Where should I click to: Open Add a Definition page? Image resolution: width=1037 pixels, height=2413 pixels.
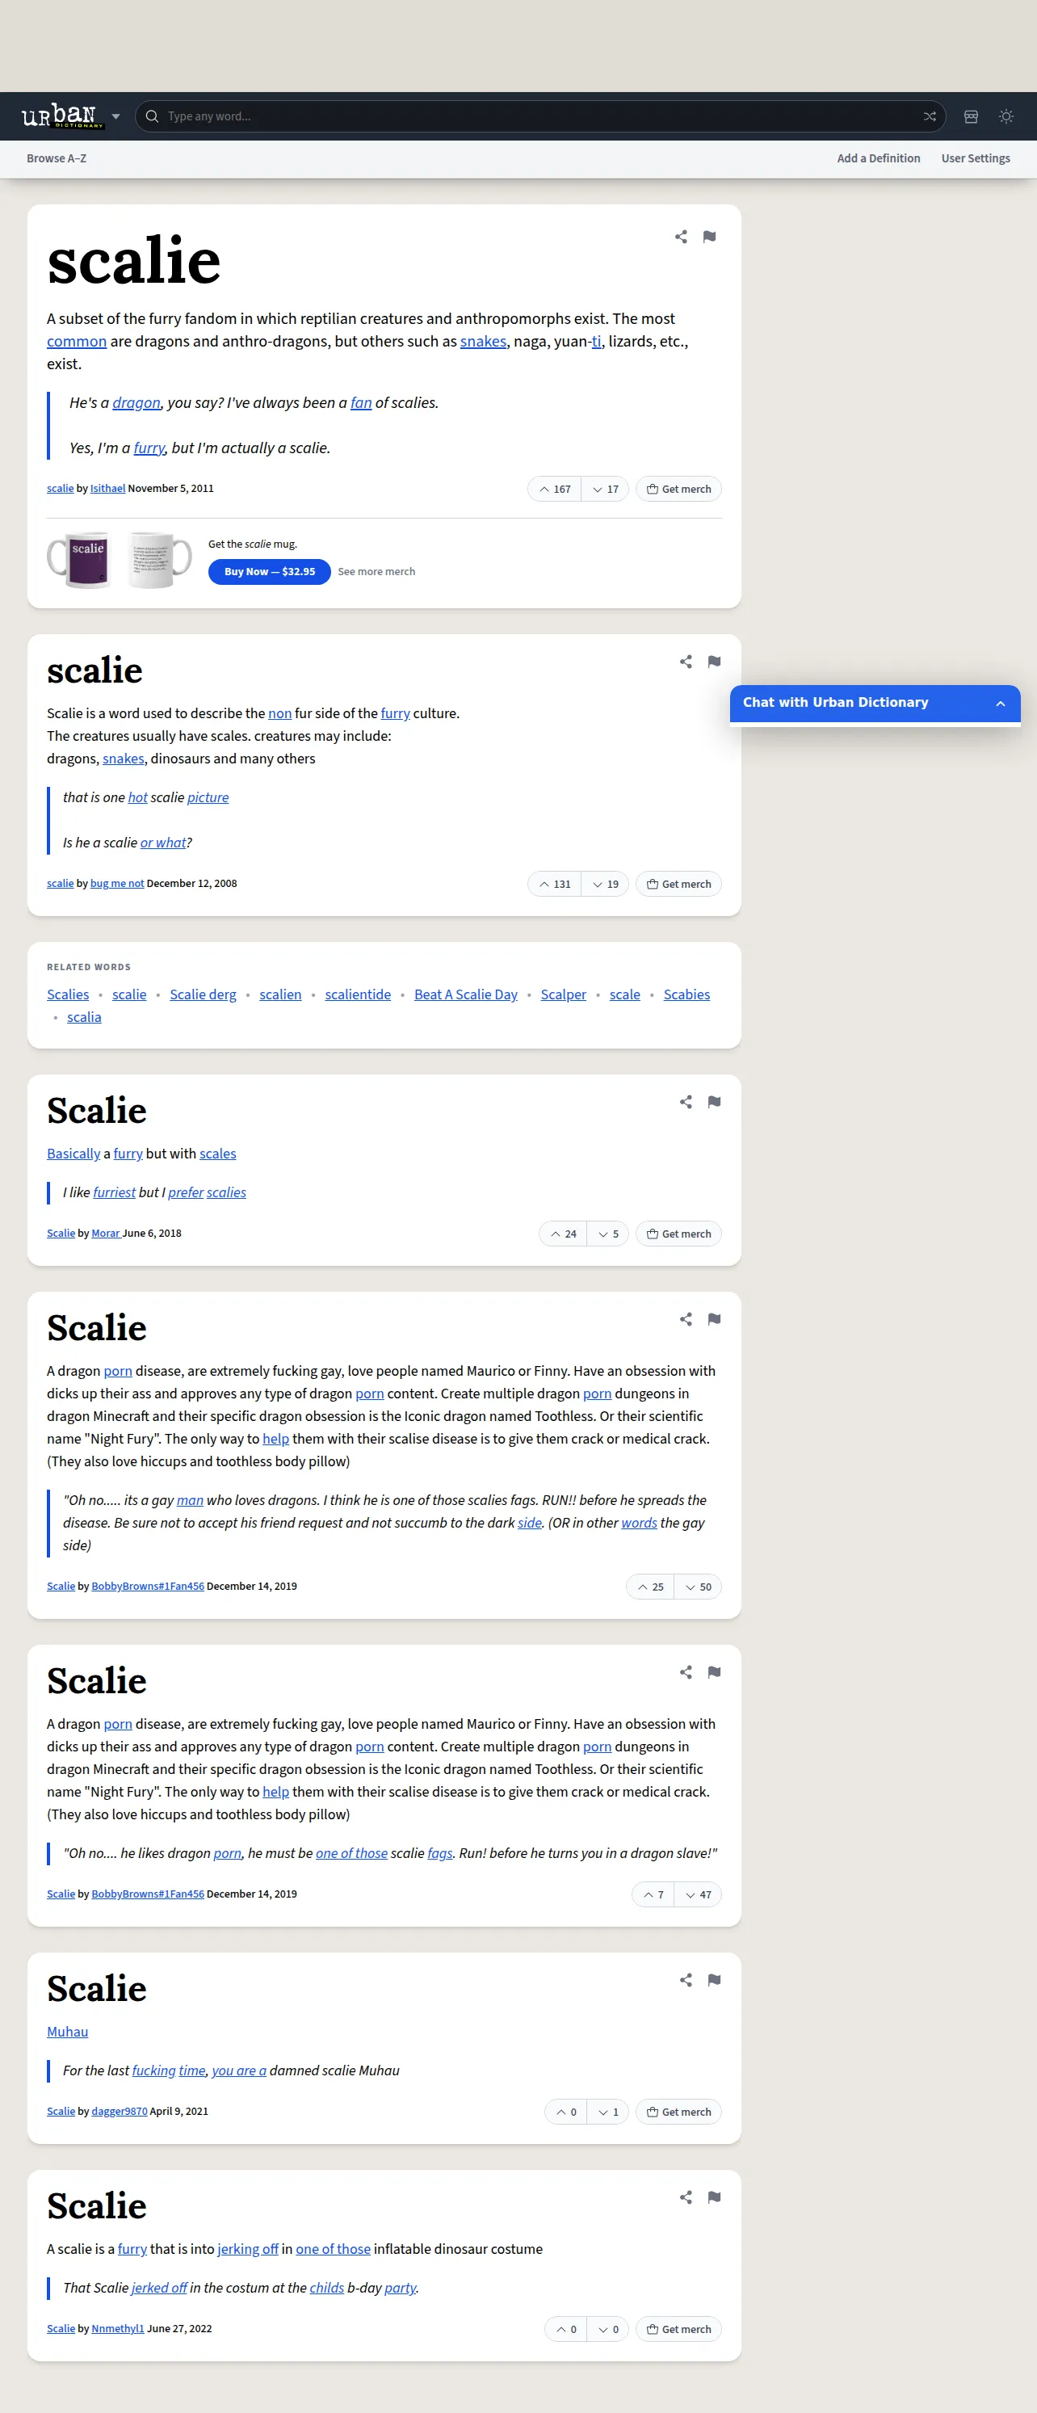tap(879, 159)
